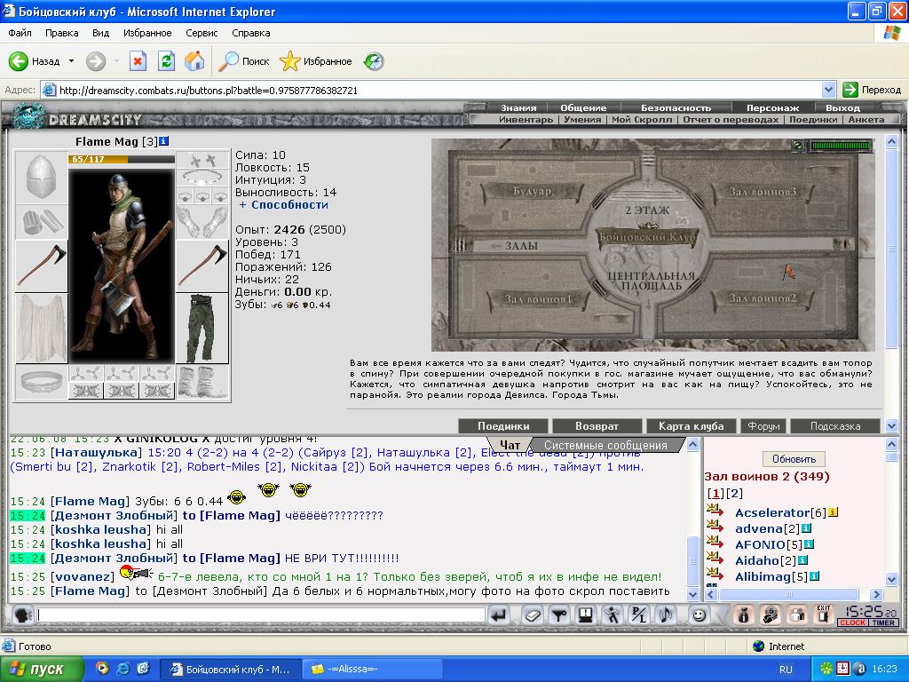
Task: Click the eraser clear chat icon
Action: point(532,615)
